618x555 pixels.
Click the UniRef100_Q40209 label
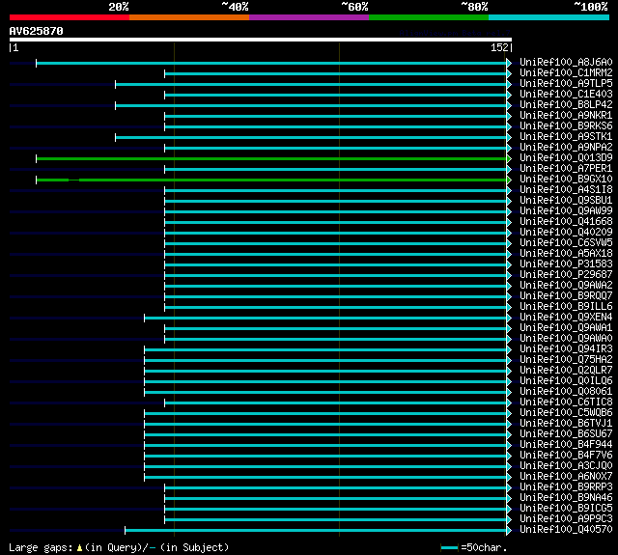pyautogui.click(x=566, y=233)
